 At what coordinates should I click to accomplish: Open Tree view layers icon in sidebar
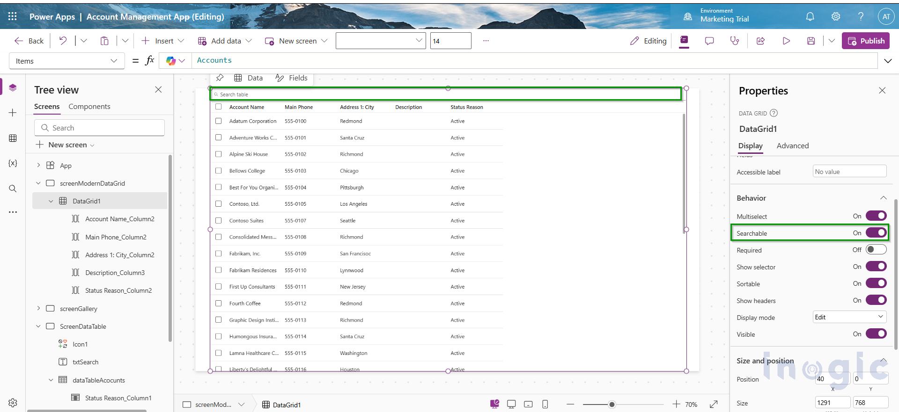coord(13,87)
